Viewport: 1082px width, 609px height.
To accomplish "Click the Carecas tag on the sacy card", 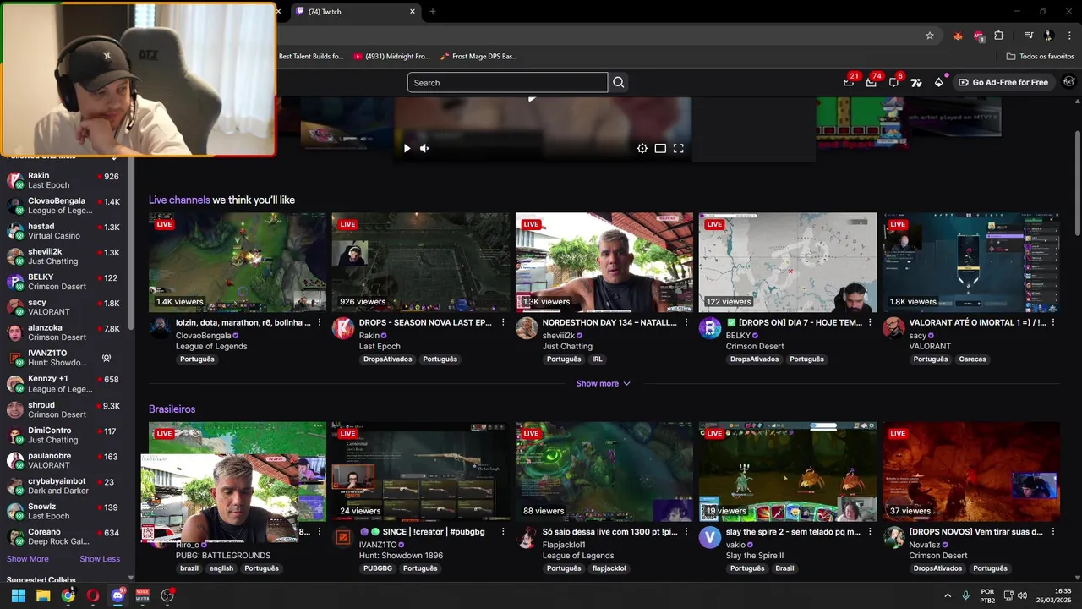I will click(x=972, y=359).
